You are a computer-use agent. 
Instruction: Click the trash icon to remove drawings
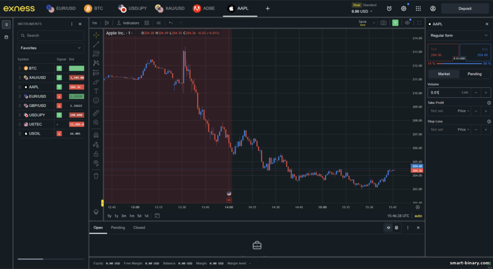coord(96,176)
